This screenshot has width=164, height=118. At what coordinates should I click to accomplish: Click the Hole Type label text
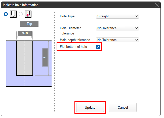click(x=67, y=16)
